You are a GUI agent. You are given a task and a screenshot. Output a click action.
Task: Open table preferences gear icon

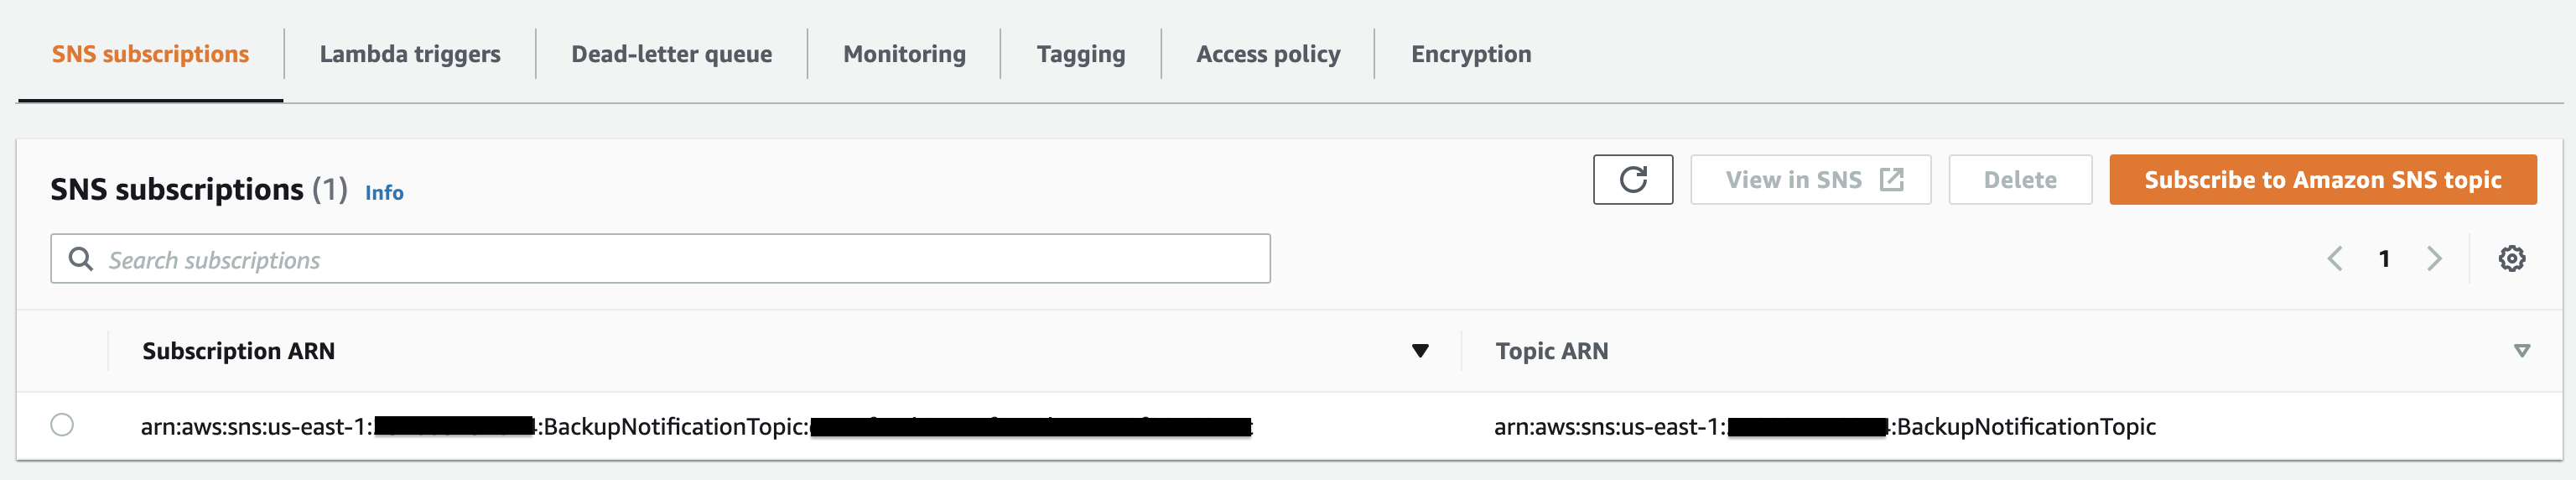click(x=2511, y=259)
